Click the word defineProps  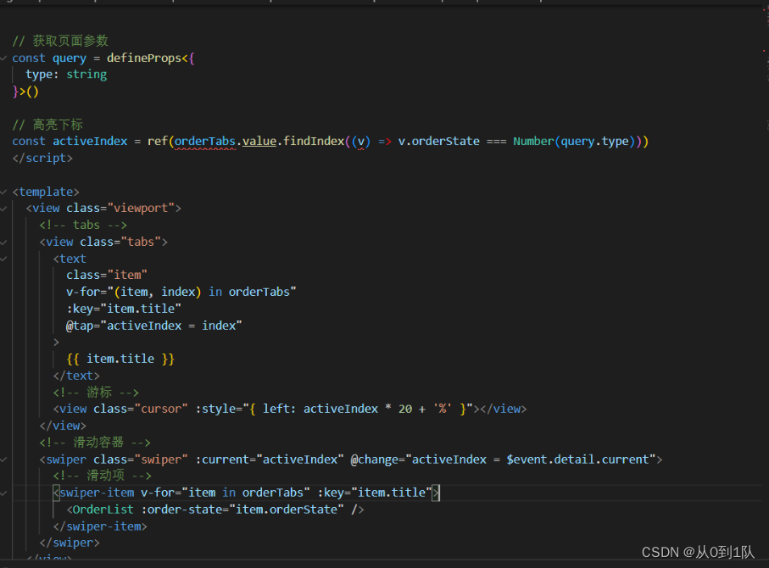[x=144, y=58]
